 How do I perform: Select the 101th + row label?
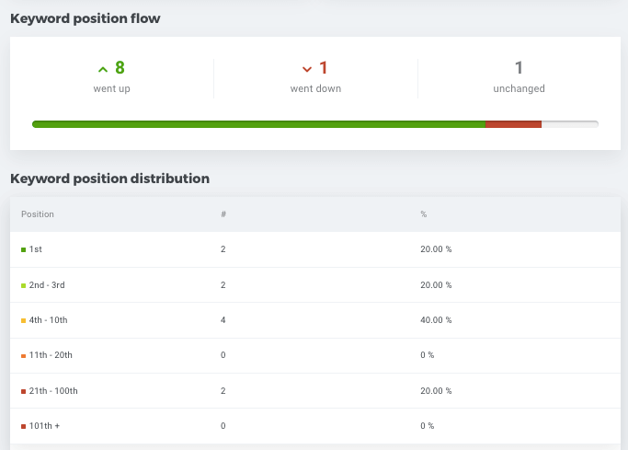click(44, 425)
